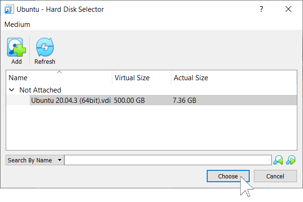Click the Add disk image icon

17,47
